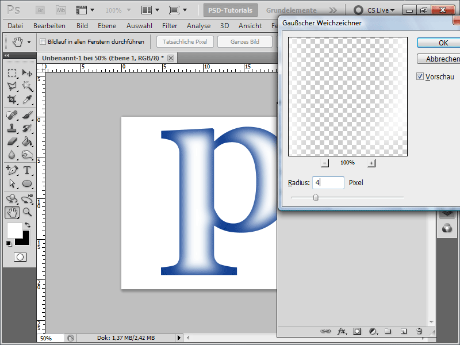
Task: Select the History Brush tool
Action: [27, 128]
